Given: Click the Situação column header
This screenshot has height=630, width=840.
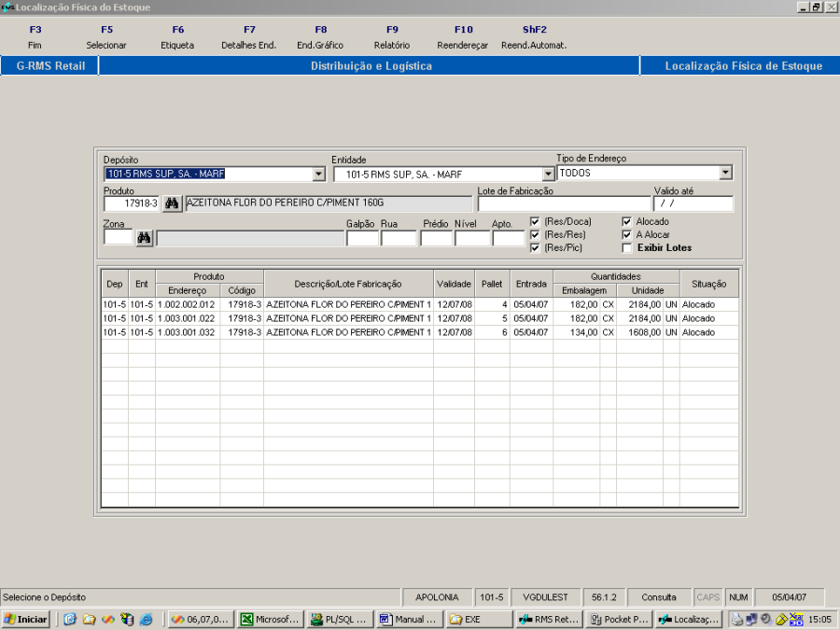Looking at the screenshot, I should click(709, 284).
